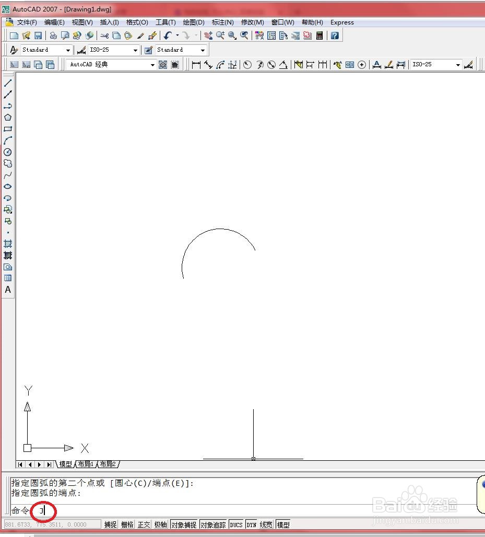Click the drawn arc in canvas
Viewport: 485px width, 537px height.
click(219, 229)
